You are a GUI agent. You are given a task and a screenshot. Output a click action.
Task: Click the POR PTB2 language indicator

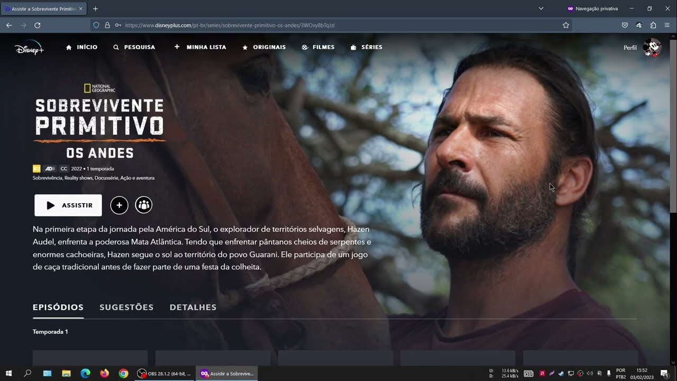621,374
